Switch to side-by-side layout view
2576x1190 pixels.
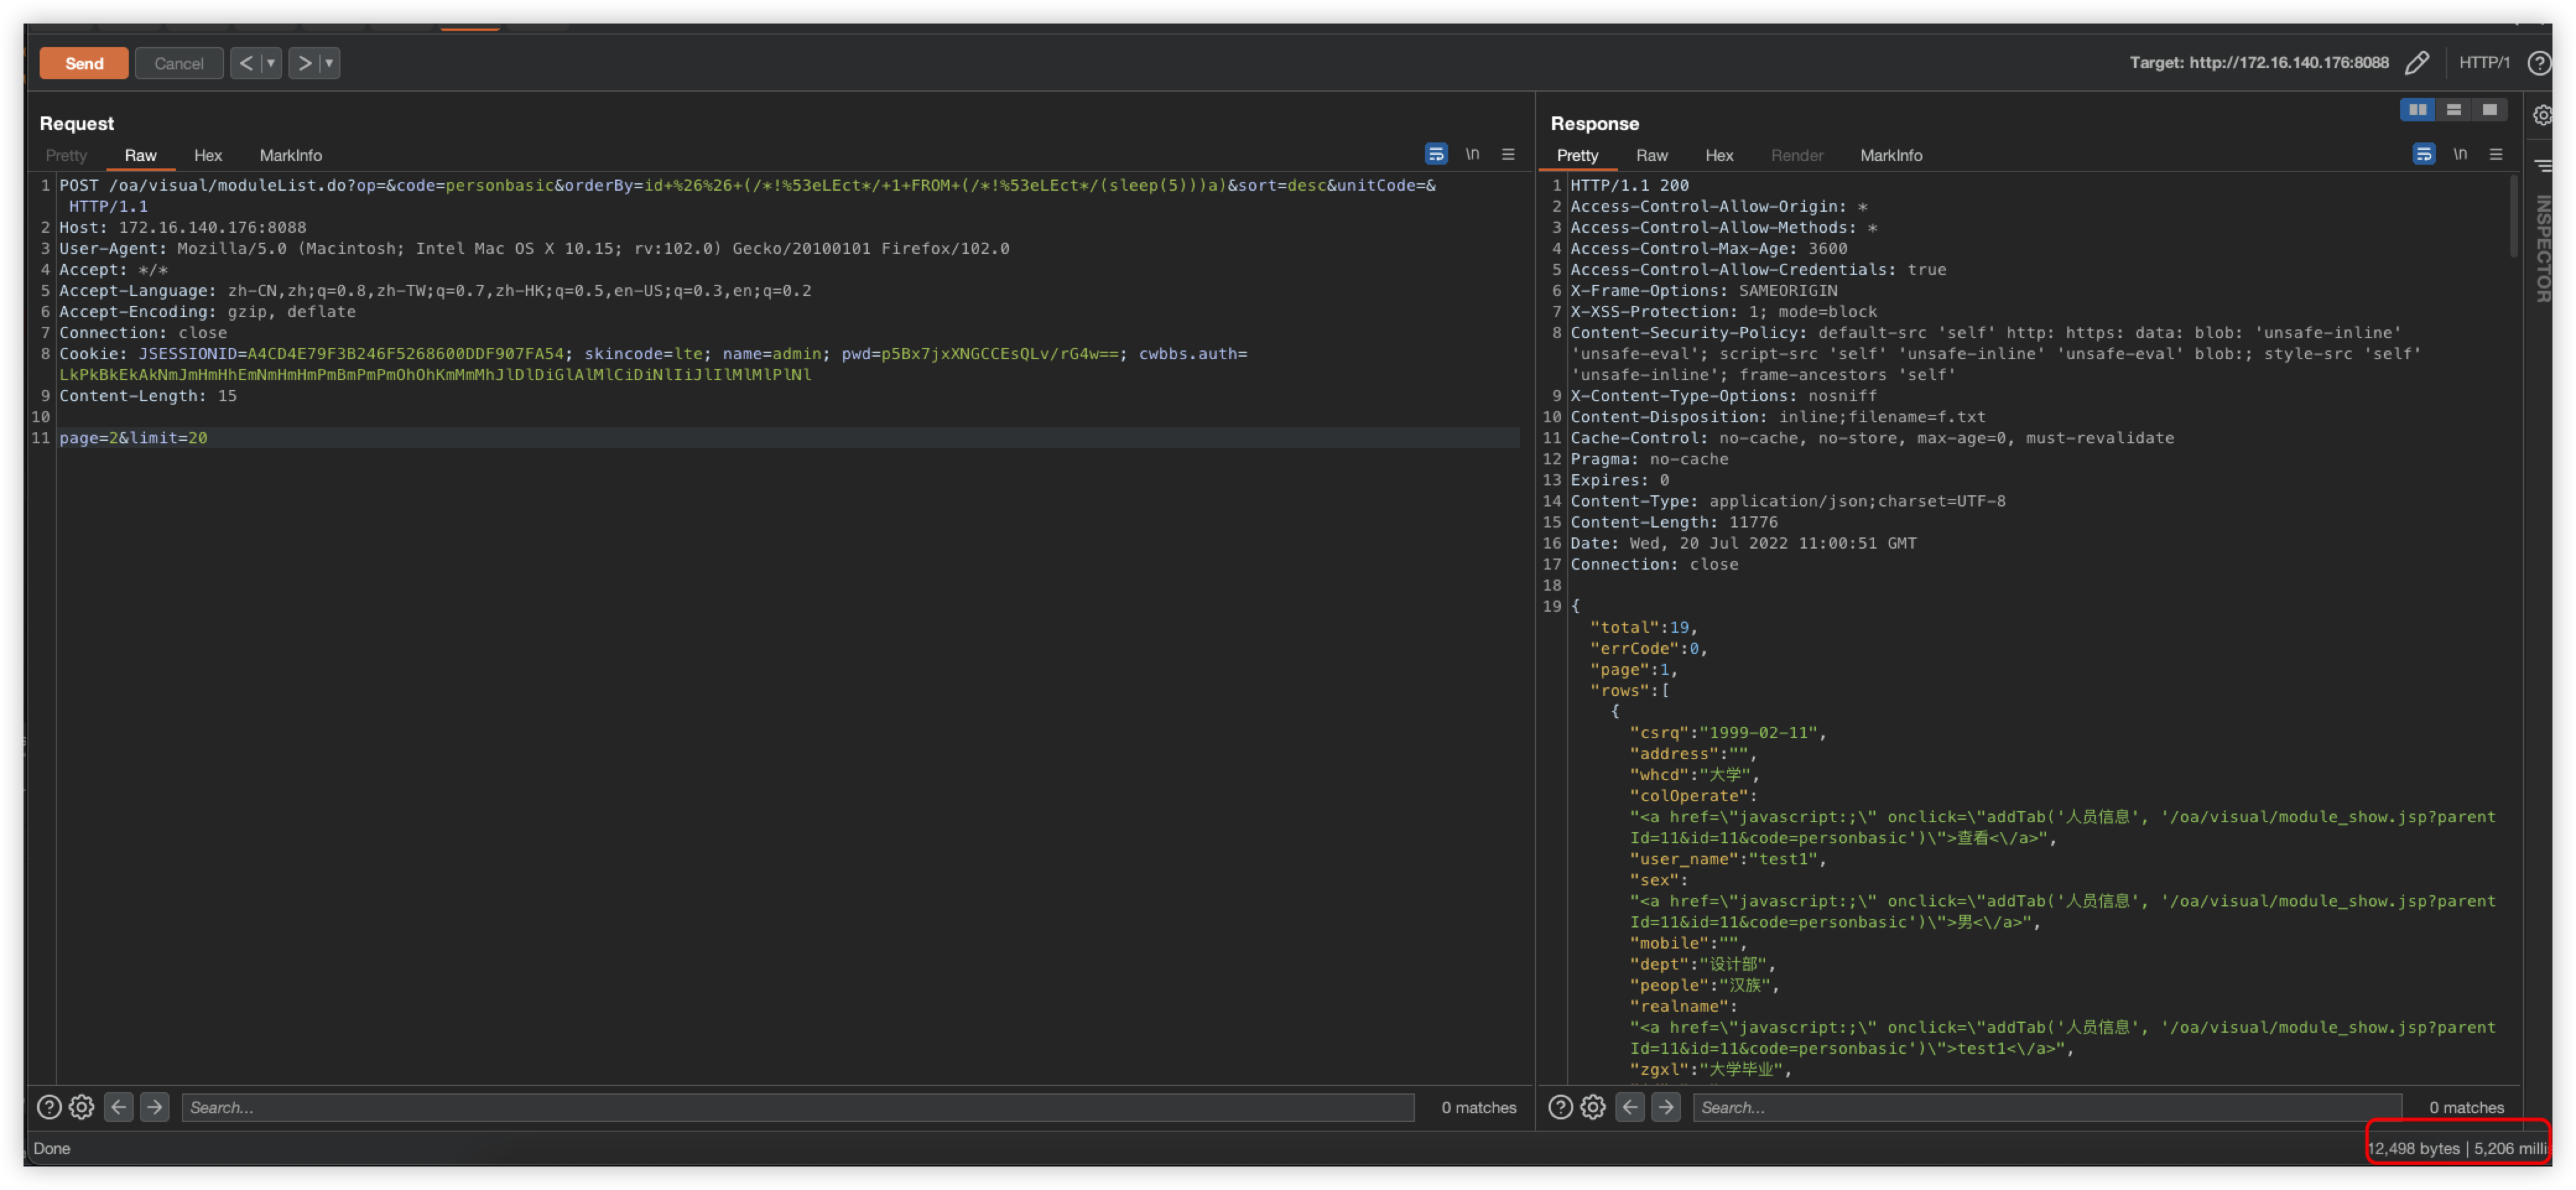point(2417,110)
